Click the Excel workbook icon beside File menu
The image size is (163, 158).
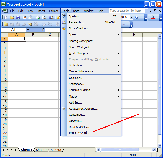(x=5, y=11)
